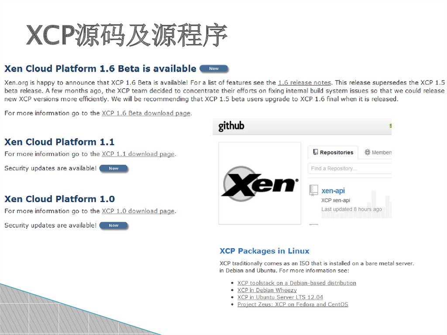This screenshot has height=335, width=447.
Task: Click the xen-api activity graph
Action: pos(357,204)
